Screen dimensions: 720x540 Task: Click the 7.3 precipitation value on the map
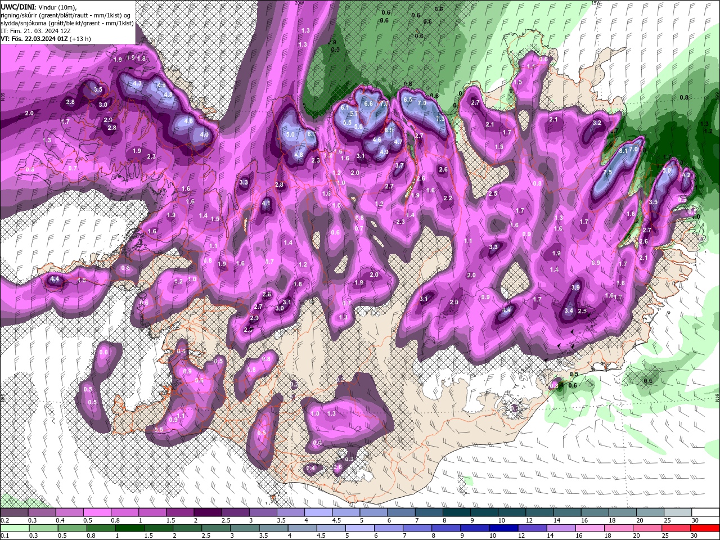(x=440, y=119)
